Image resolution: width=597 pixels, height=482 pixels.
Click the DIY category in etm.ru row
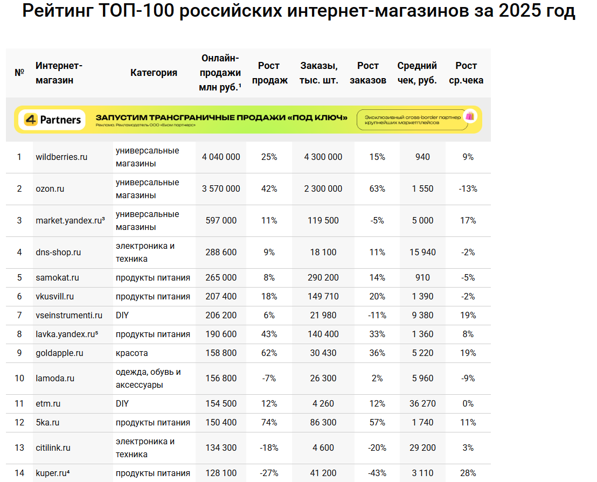point(122,403)
